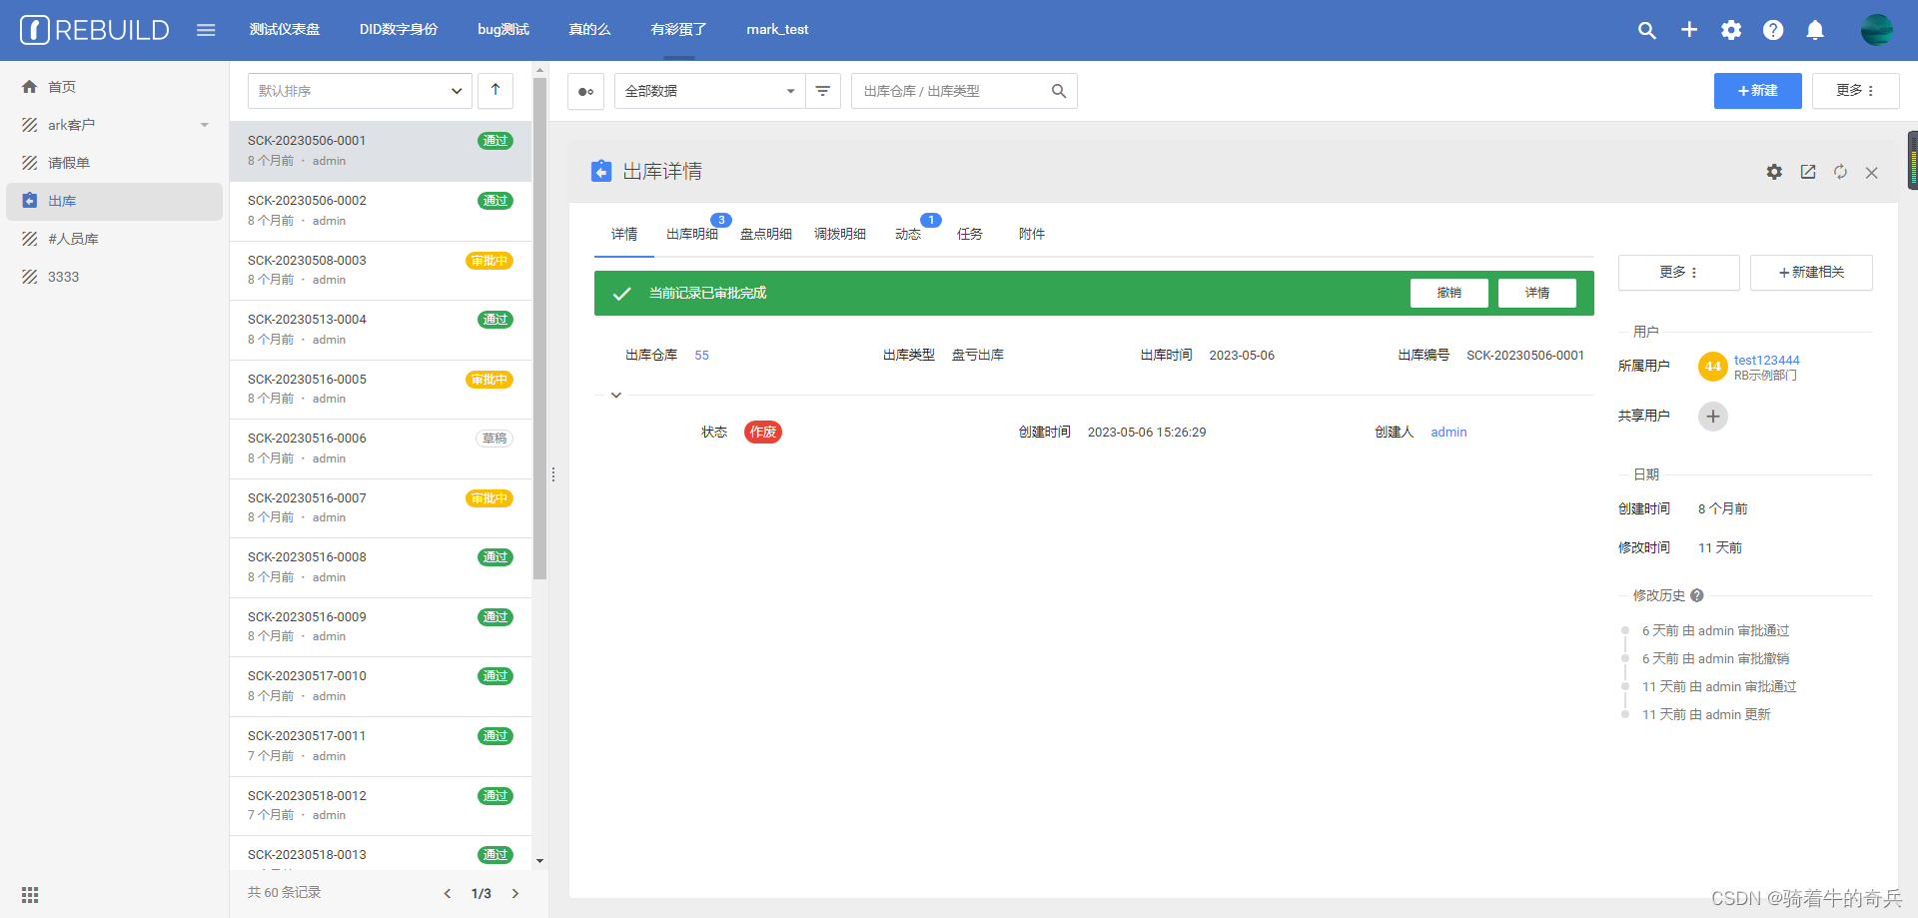Open the top-right 更多 menu
Image resolution: width=1918 pixels, height=918 pixels.
pyautogui.click(x=1856, y=91)
